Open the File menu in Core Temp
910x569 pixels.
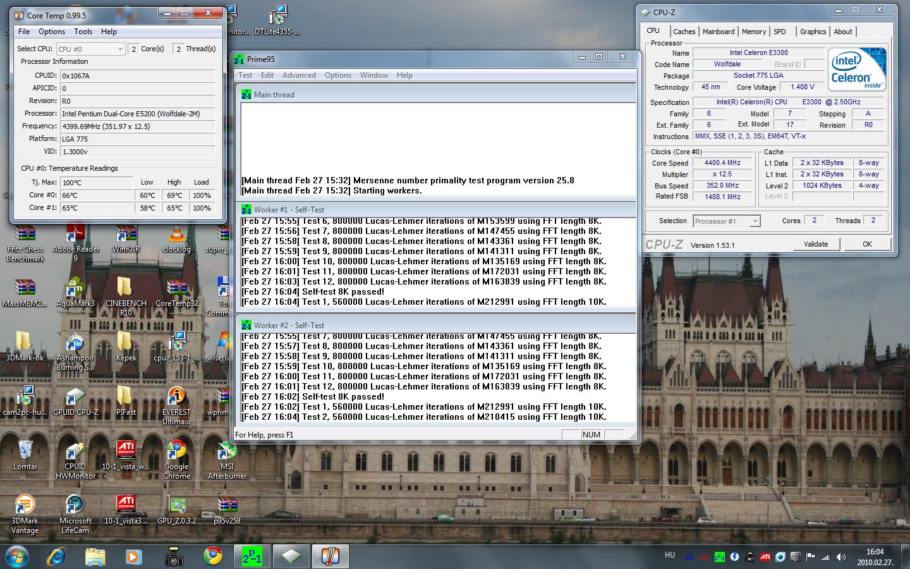pyautogui.click(x=24, y=32)
